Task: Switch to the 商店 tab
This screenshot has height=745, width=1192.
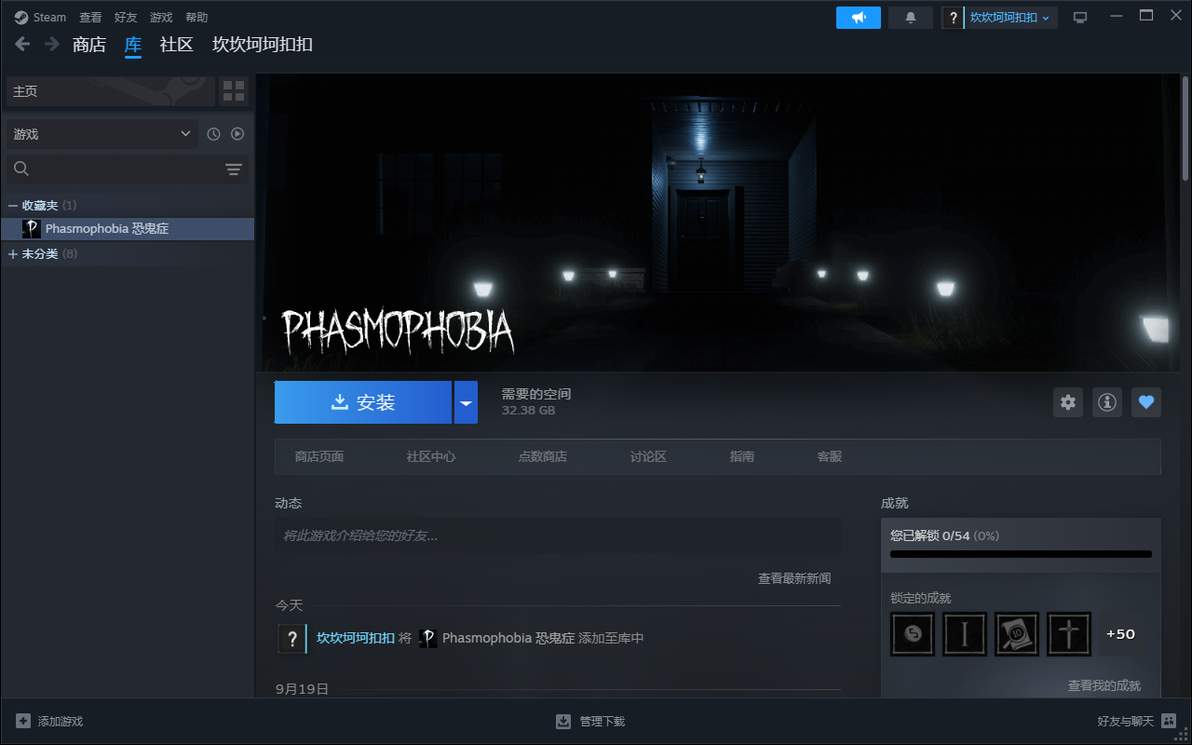Action: [x=89, y=44]
